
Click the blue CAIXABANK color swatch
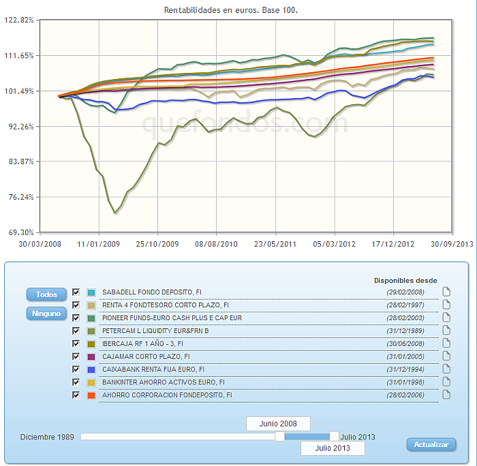click(91, 369)
